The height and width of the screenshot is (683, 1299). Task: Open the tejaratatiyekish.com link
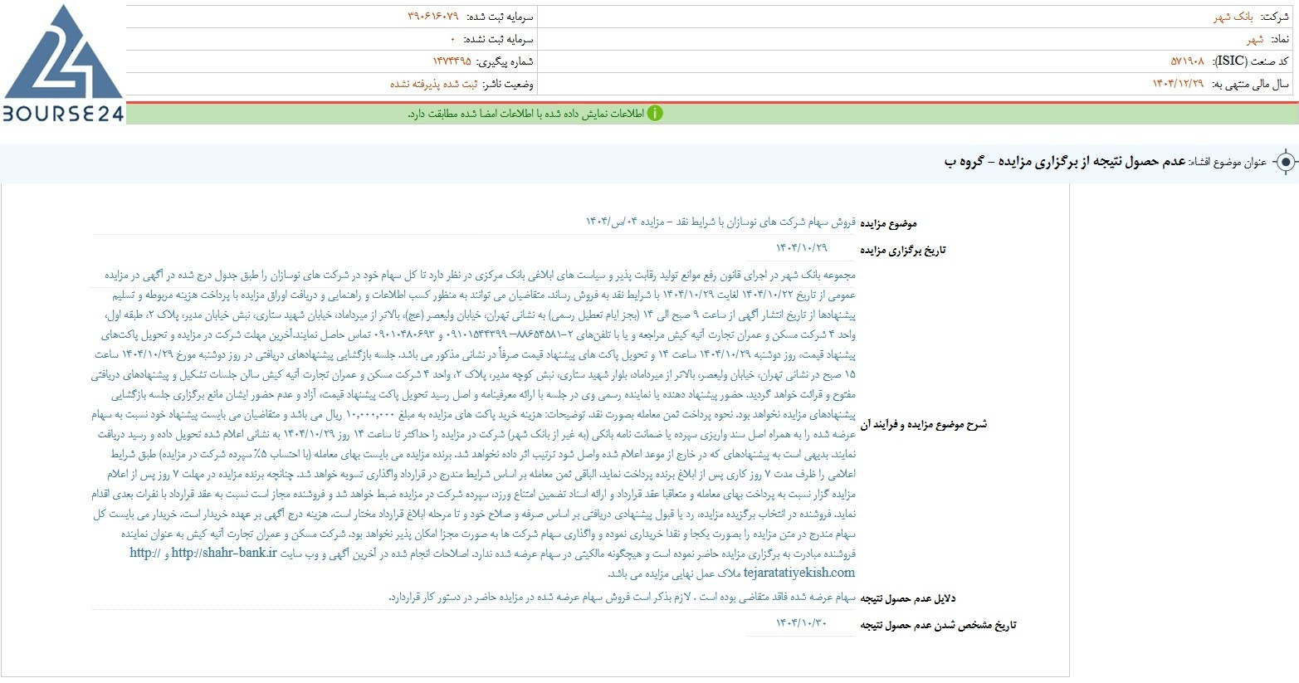tap(798, 573)
